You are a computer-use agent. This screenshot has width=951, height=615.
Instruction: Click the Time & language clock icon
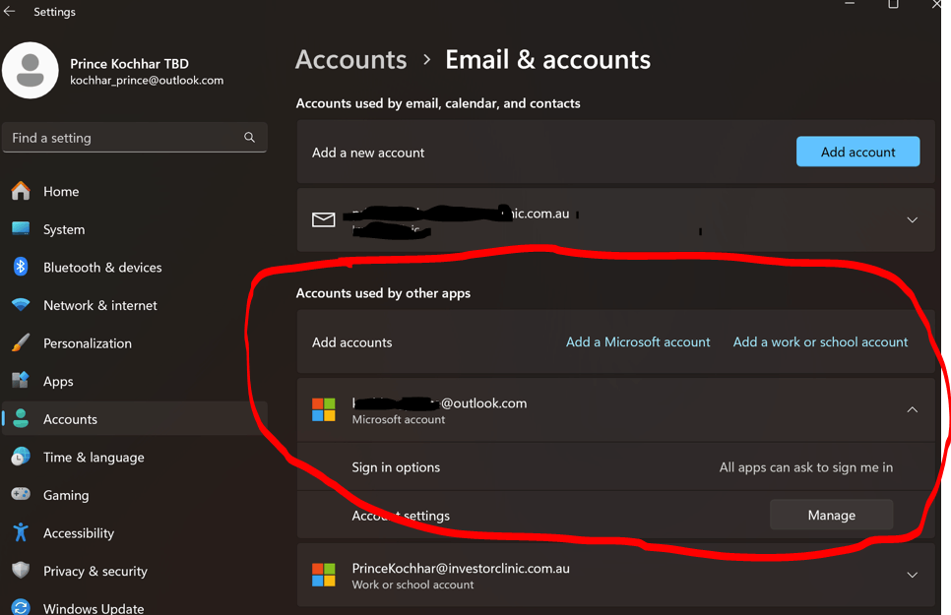tap(21, 457)
